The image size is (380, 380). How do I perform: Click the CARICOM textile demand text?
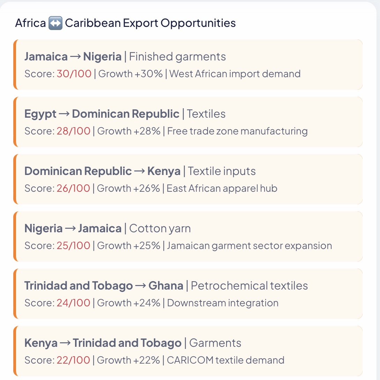[226, 360]
